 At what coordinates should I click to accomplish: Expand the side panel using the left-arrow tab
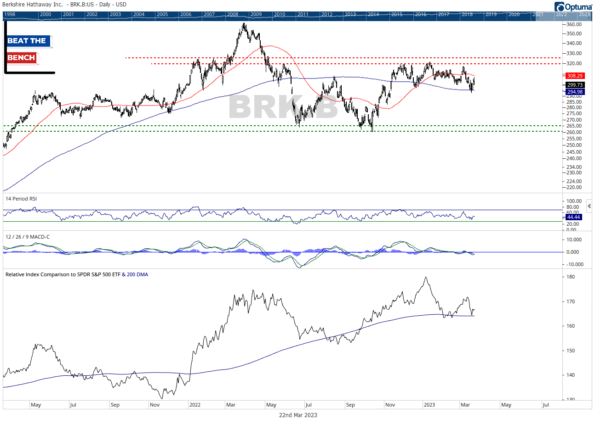coord(589,206)
